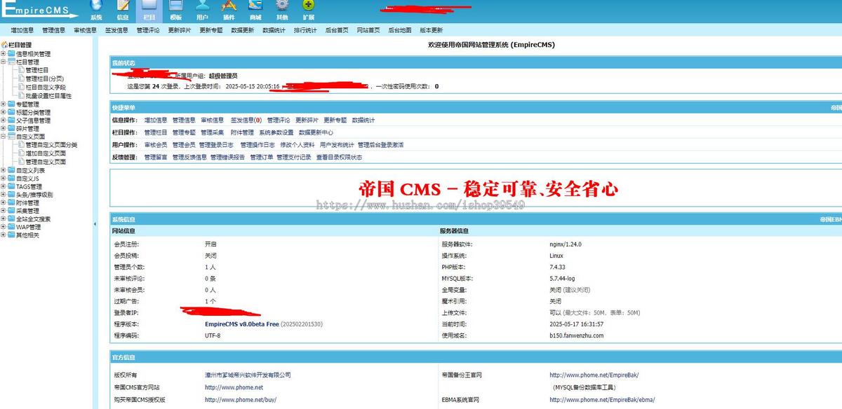Open 排行统计 in the submenu bar
Screen dimensions: 842x409
(305, 30)
